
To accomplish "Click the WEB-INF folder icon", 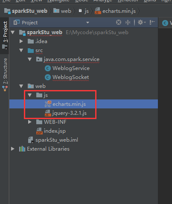I will click(39, 122).
